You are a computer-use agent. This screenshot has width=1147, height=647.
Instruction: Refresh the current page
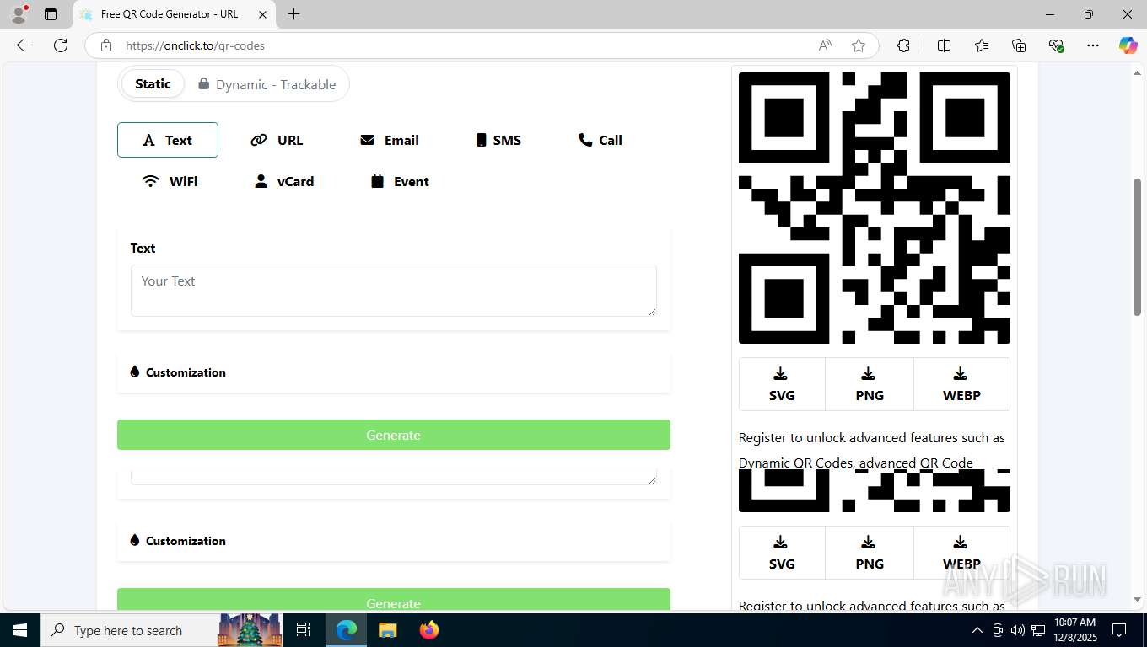tap(61, 45)
